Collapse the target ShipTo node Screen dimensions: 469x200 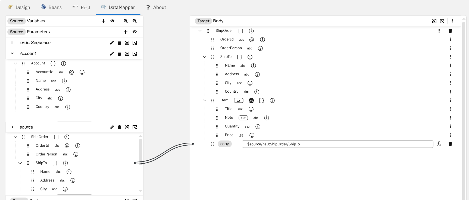pyautogui.click(x=205, y=57)
